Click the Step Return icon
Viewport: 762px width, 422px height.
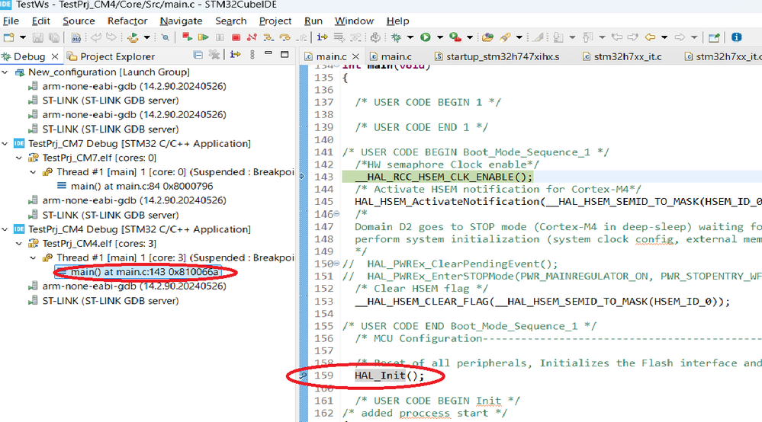coord(302,37)
